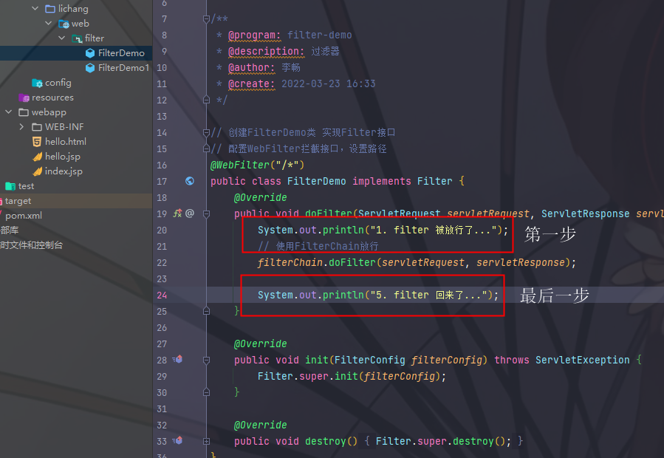Collapse the Javadoc comment fold at line 7
This screenshot has width=664, height=458.
click(x=206, y=19)
